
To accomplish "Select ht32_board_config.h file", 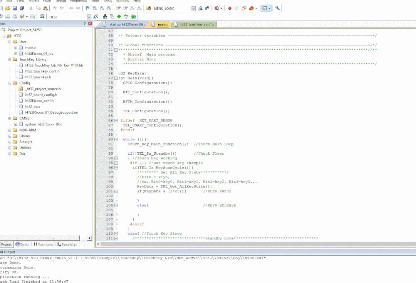I will coord(41,95).
